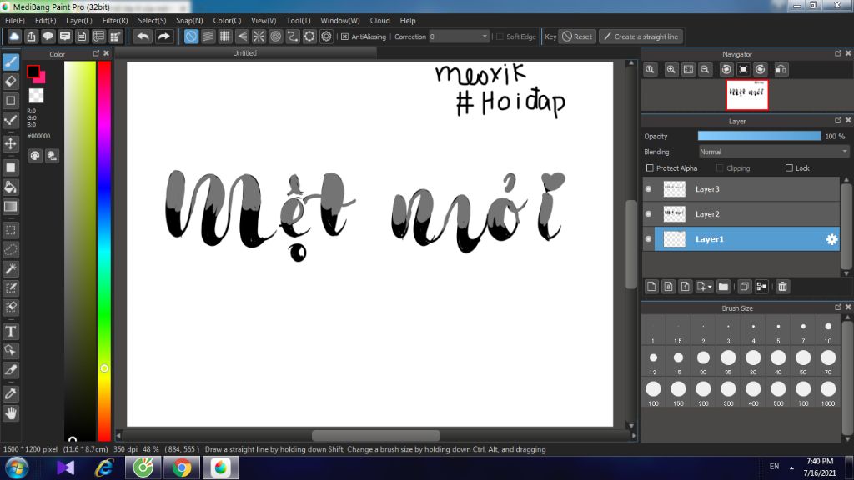Enable the Clipping checkbox
This screenshot has height=480, width=854.
pyautogui.click(x=720, y=168)
